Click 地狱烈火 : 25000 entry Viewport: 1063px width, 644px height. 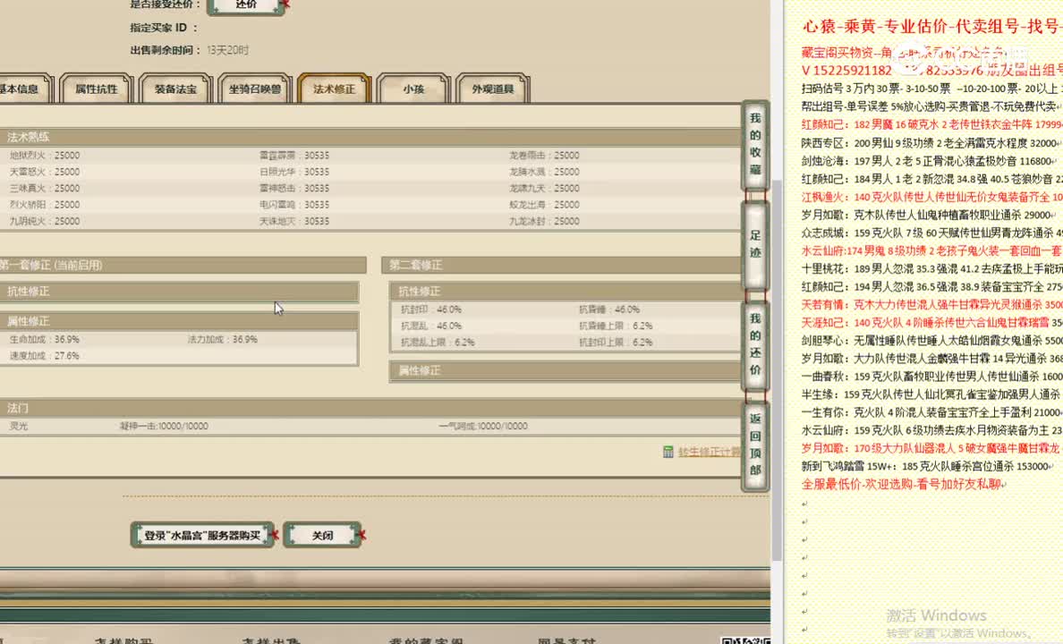[x=45, y=156]
